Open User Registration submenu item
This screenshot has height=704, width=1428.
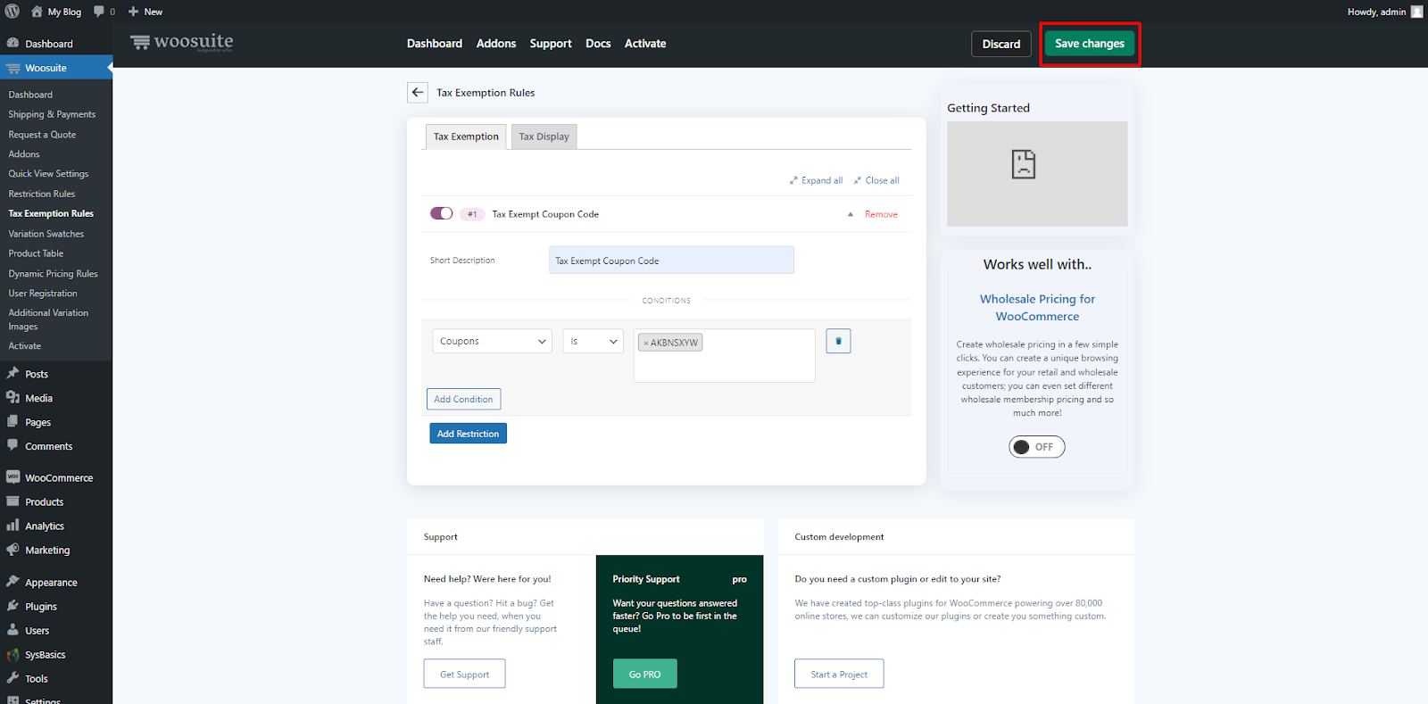click(x=43, y=294)
